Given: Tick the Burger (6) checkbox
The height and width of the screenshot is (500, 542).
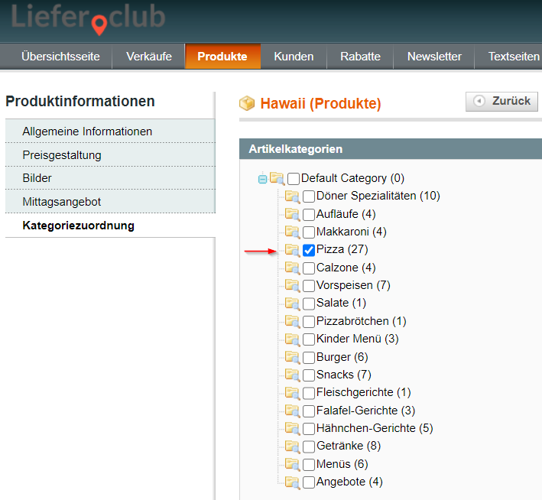Looking at the screenshot, I should click(309, 357).
